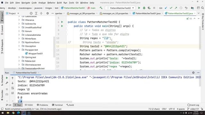Switch to messages_pt_BR.properties tab
The image size is (205, 115).
pyautogui.click(x=82, y=13)
